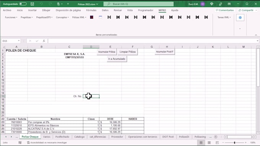Image resolution: width=260 pixels, height=146 pixels.
Task: Switch to the Dibujar tab
Action: click(x=46, y=10)
